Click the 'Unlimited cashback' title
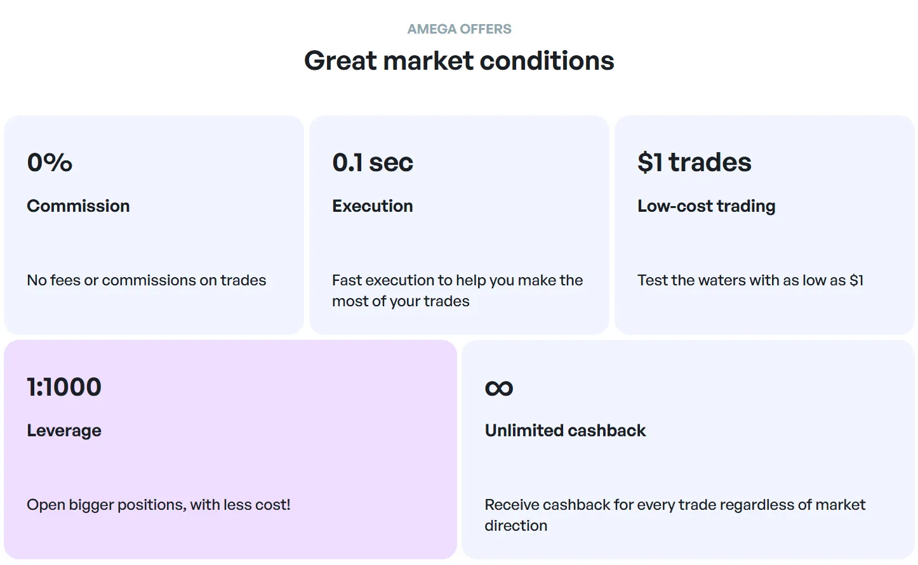Image resolution: width=918 pixels, height=565 pixels. click(x=565, y=431)
